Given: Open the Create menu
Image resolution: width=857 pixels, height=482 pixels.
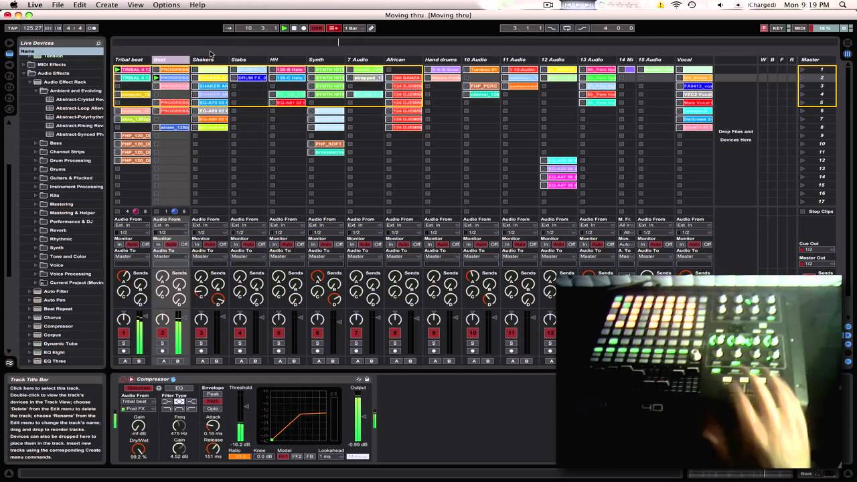Looking at the screenshot, I should tap(106, 5).
